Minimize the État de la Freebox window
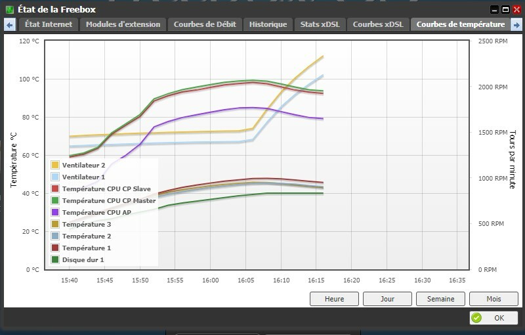This screenshot has height=335, width=525. pos(494,10)
